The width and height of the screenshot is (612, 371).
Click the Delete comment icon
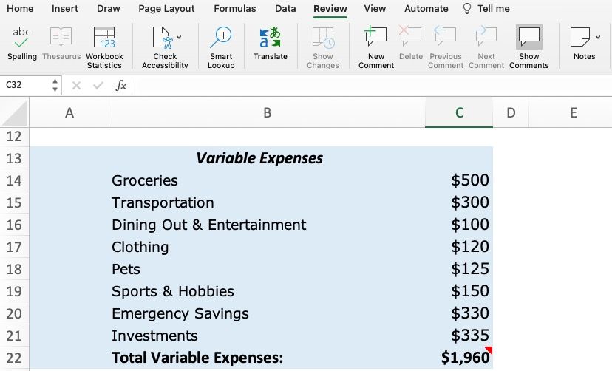click(411, 36)
